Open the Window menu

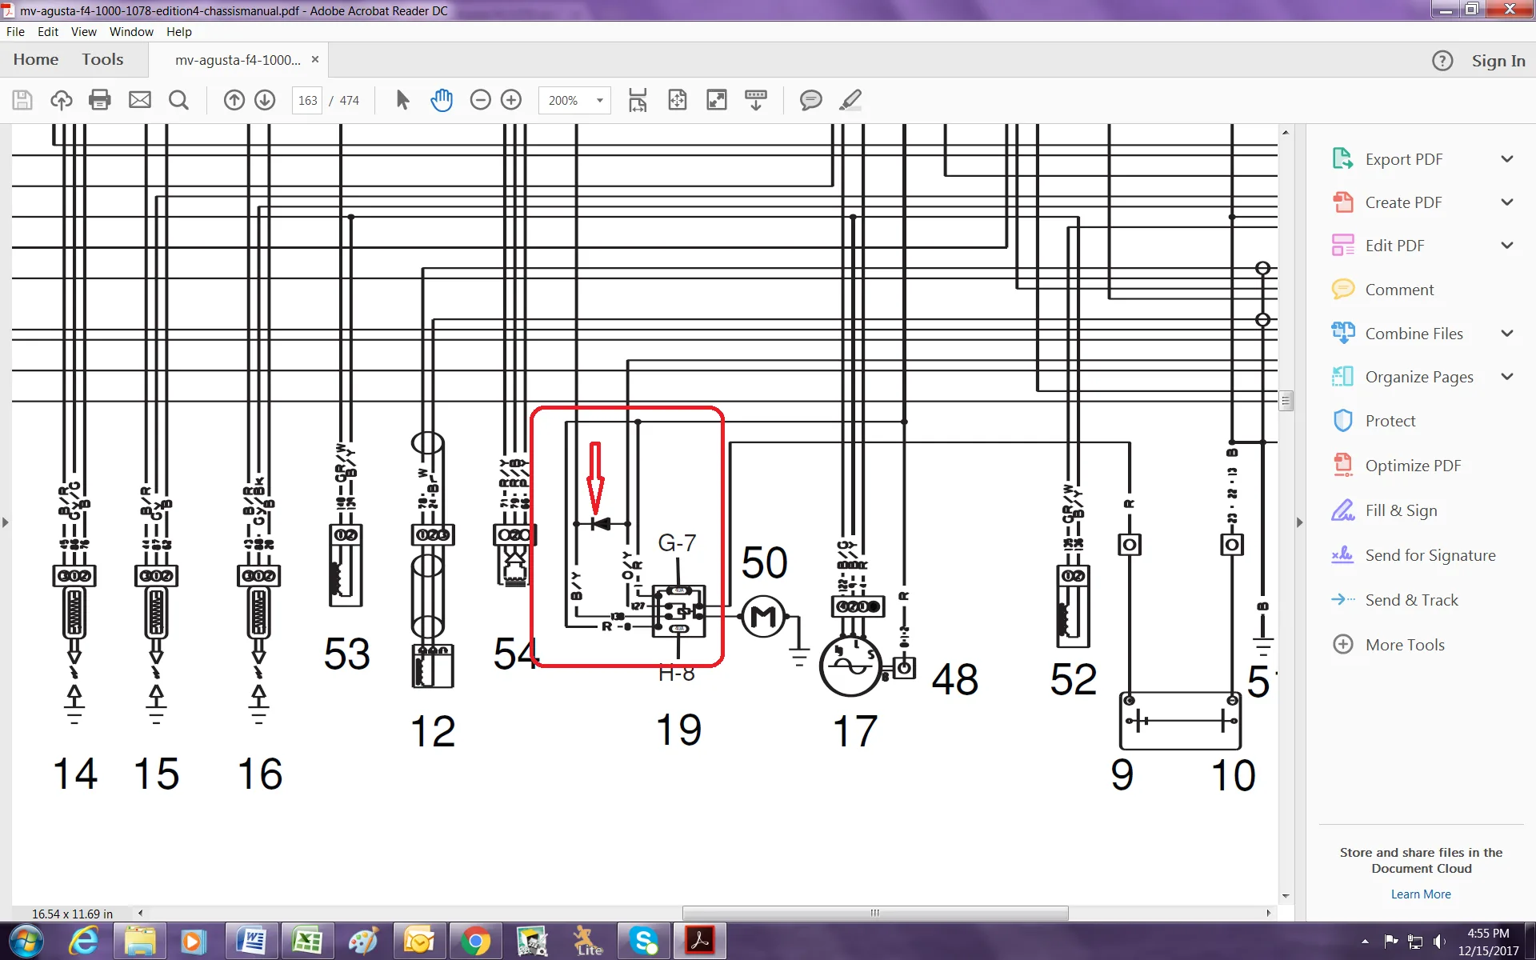[x=131, y=32]
